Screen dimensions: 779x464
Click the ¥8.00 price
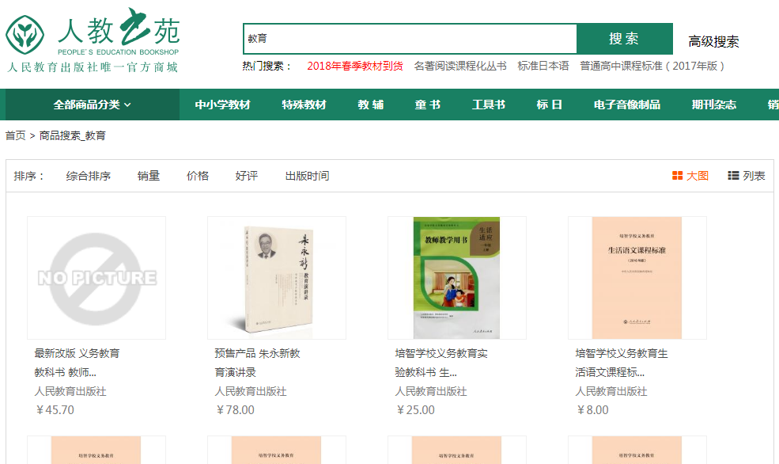(592, 410)
